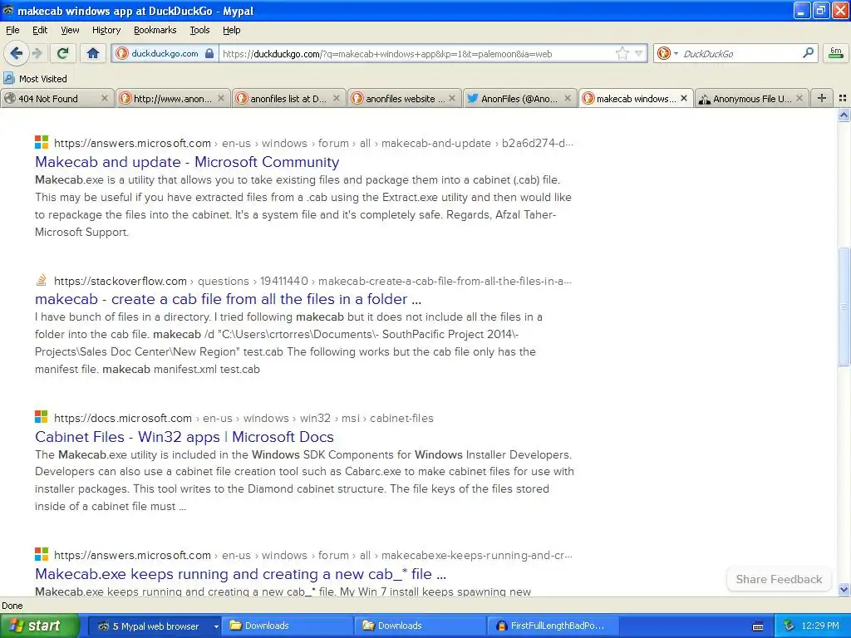851x638 pixels.
Task: Open a new tab with plus button
Action: [822, 98]
